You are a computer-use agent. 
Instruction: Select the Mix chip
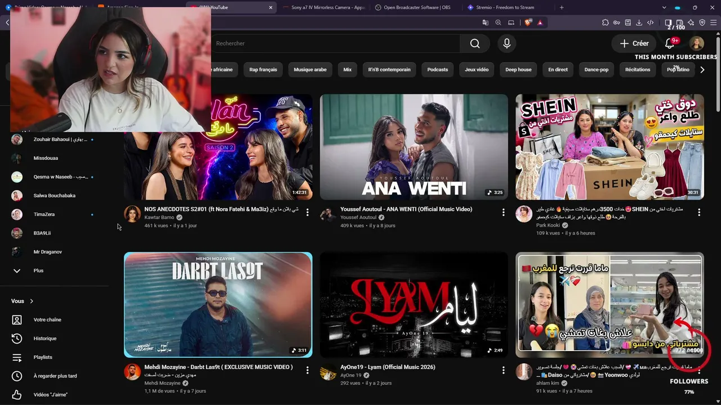tap(348, 70)
